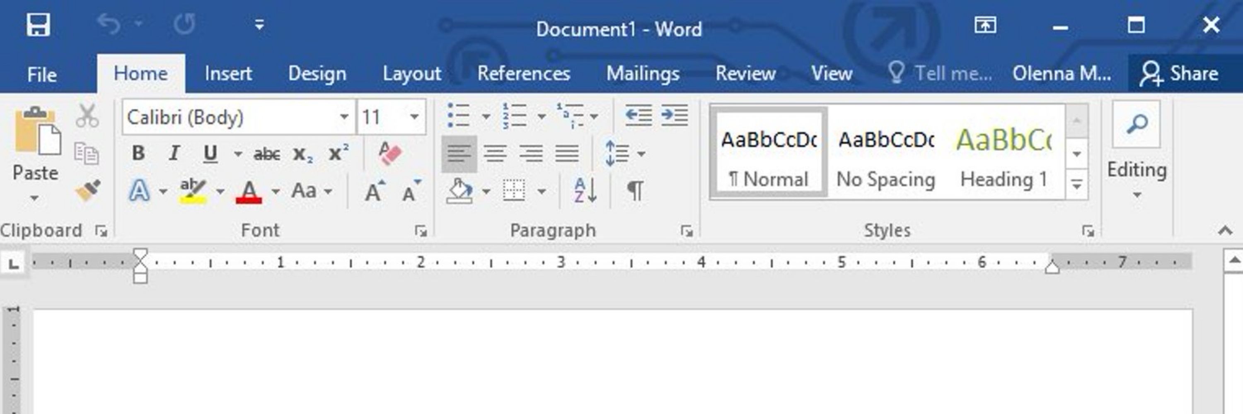Viewport: 1243px width, 414px height.
Task: Toggle Align Right paragraph alignment
Action: 531,154
